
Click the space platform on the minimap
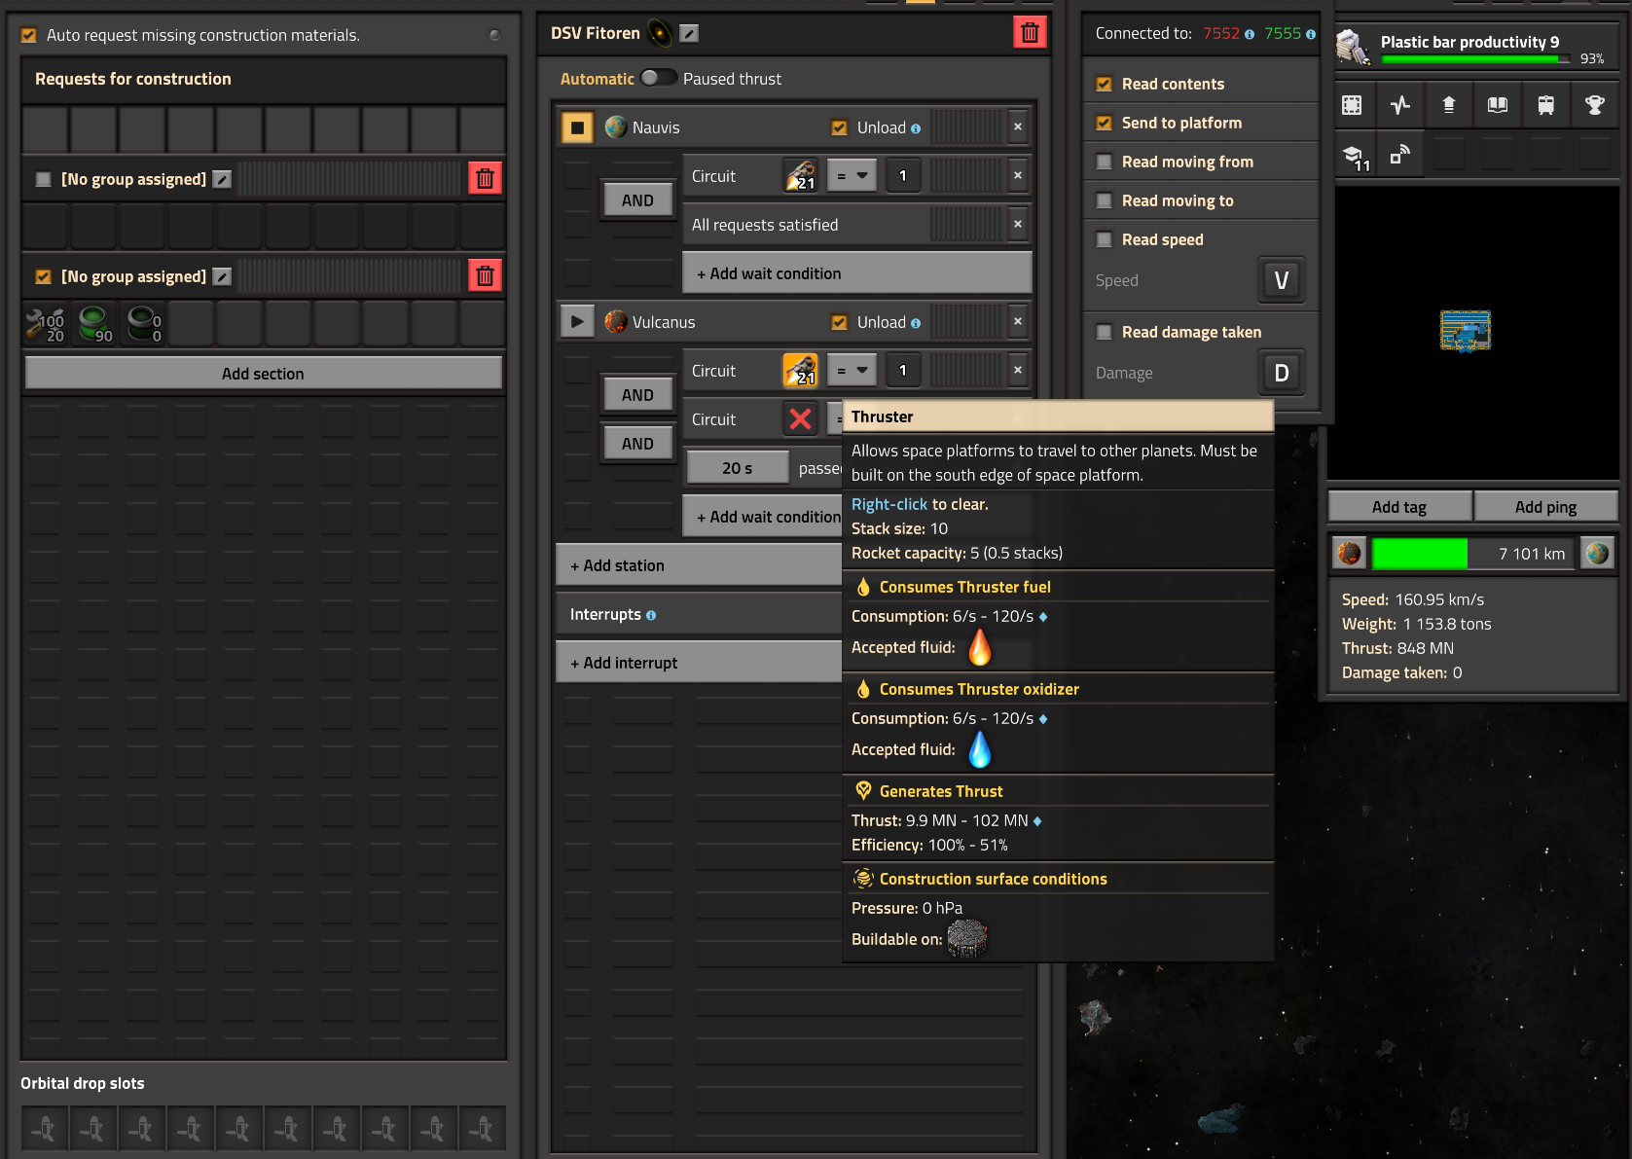tap(1466, 331)
